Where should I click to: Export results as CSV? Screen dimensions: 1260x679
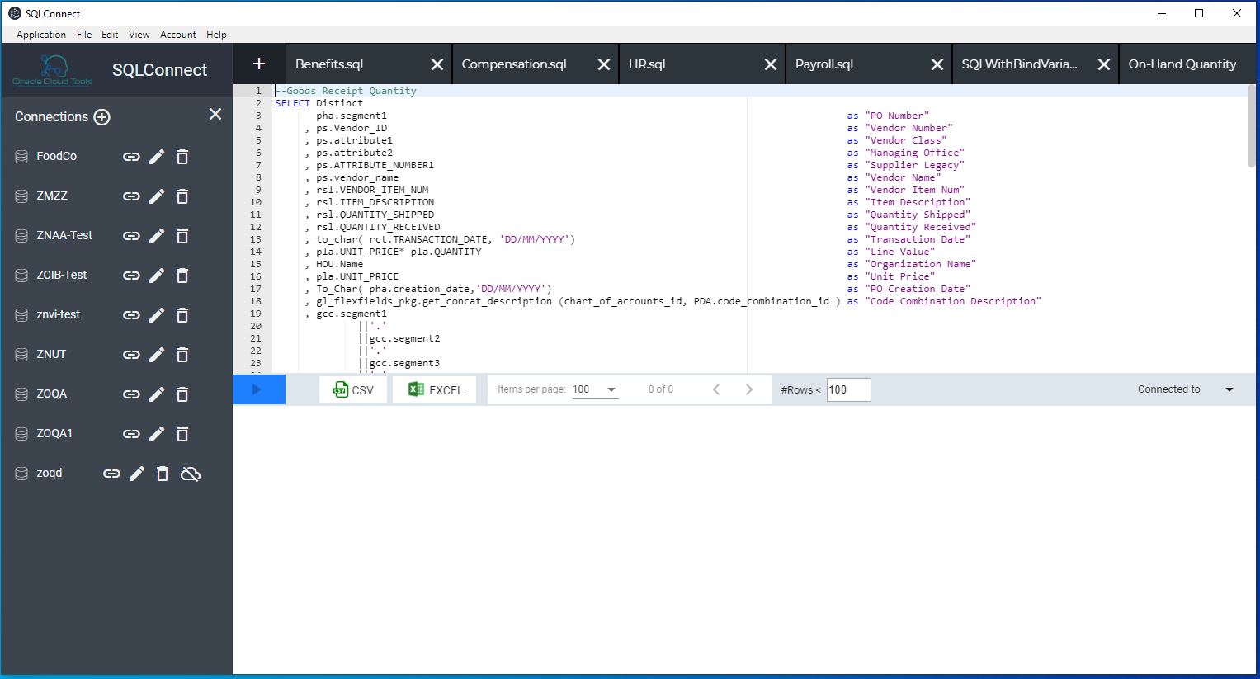point(353,389)
